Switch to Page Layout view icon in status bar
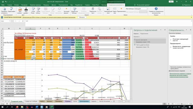 click(169, 104)
